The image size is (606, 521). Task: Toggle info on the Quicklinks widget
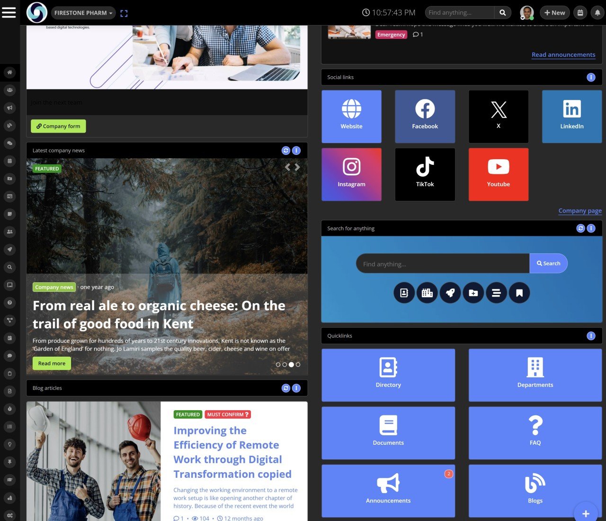pyautogui.click(x=590, y=336)
